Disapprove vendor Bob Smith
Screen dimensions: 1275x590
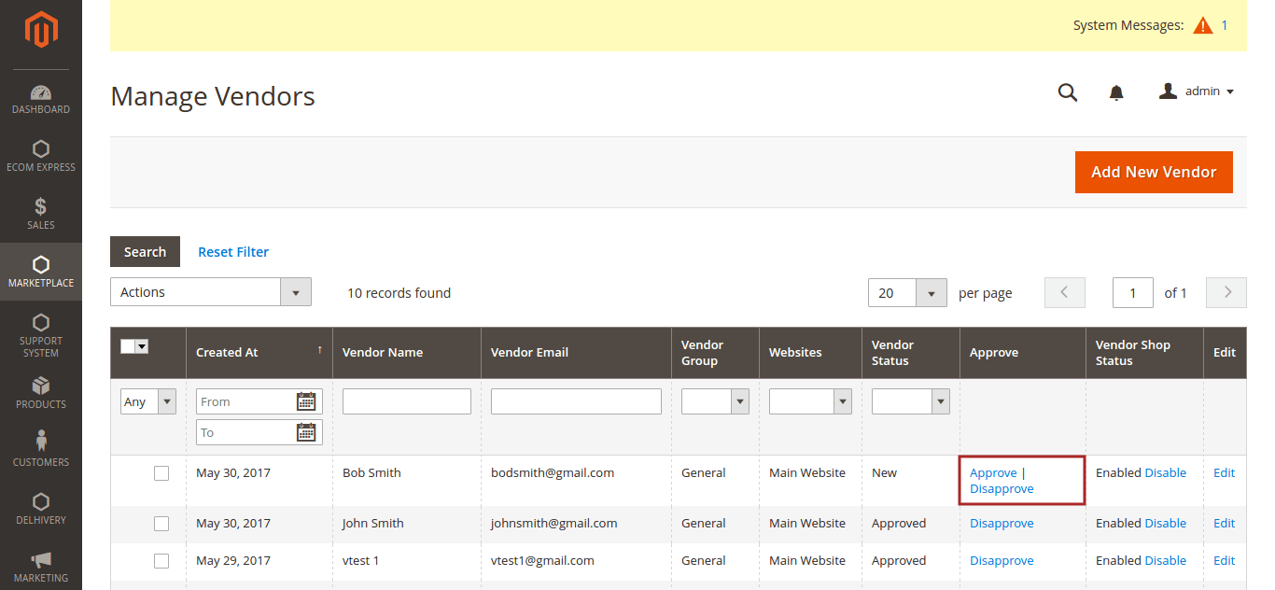tap(1002, 489)
